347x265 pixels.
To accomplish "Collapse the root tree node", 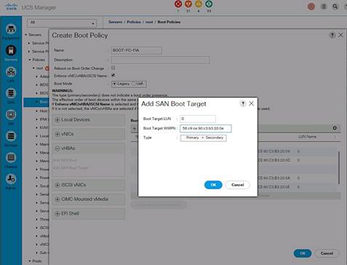I will (x=33, y=68).
